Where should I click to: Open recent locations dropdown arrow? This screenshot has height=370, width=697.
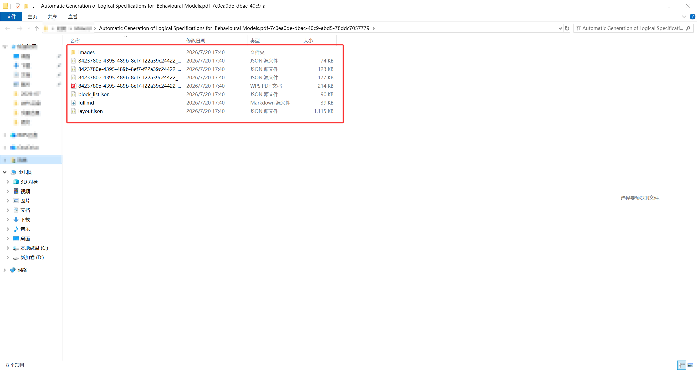pyautogui.click(x=28, y=28)
